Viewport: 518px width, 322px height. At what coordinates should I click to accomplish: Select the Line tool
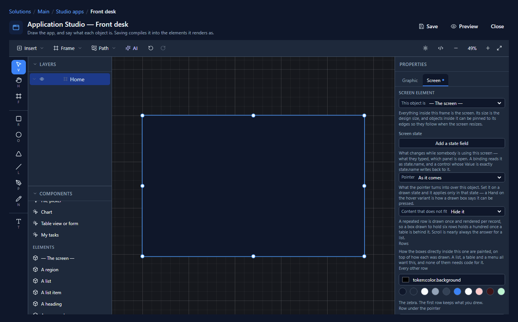(19, 169)
